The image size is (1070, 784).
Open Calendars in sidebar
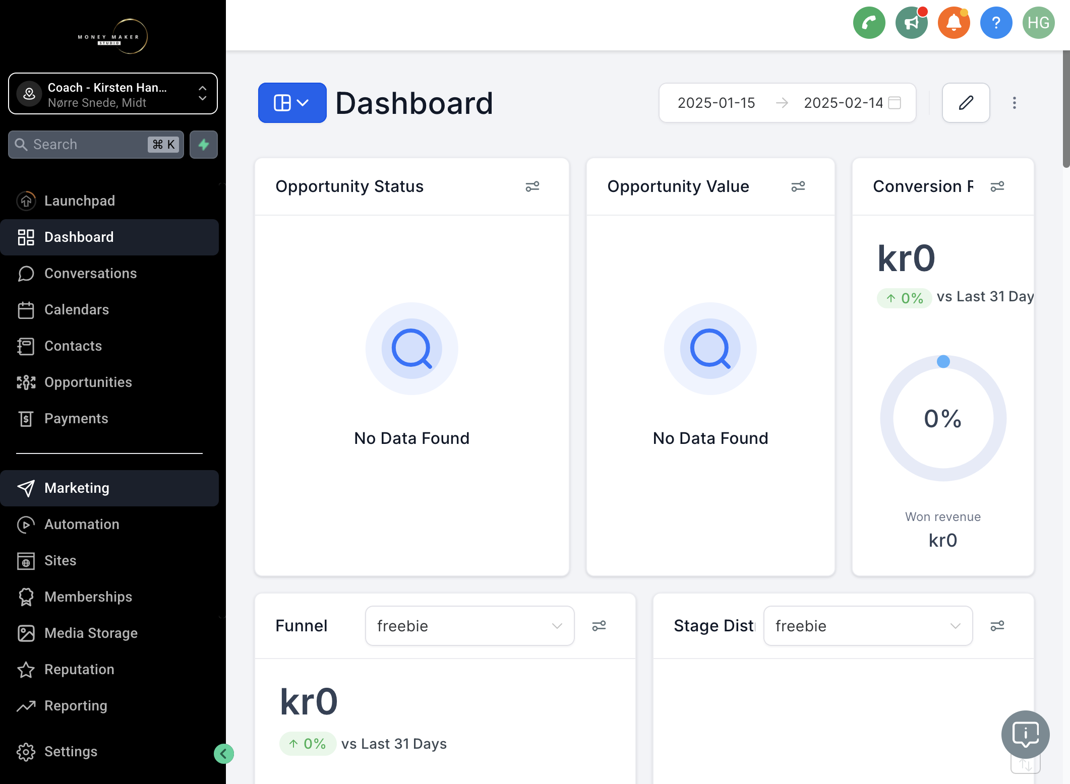[x=109, y=309]
